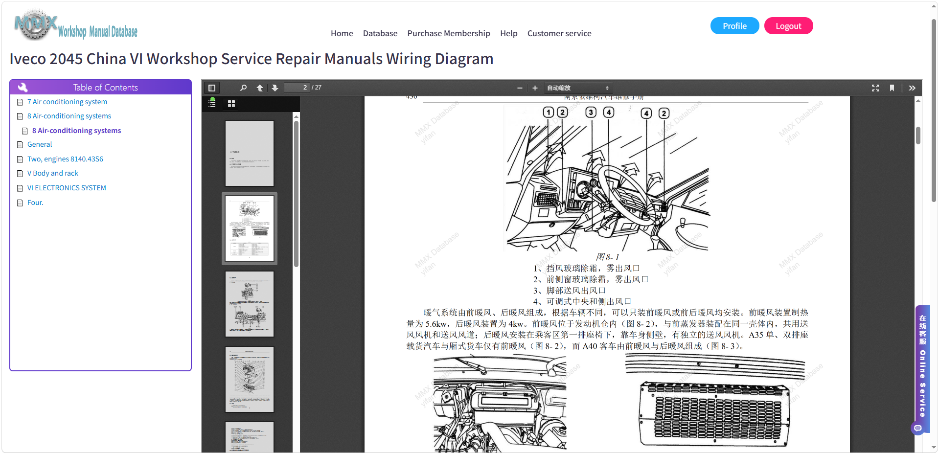Open the Home menu item
939x453 pixels.
click(x=342, y=33)
